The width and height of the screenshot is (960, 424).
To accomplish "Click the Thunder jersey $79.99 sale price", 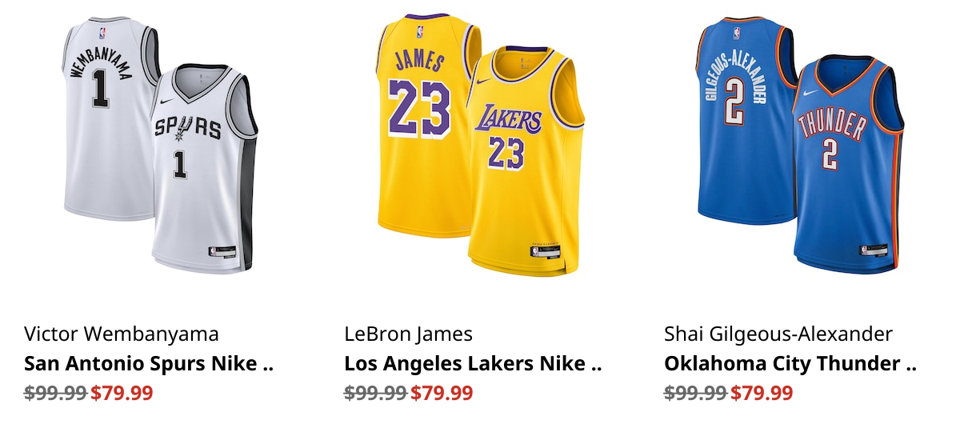I will pyautogui.click(x=762, y=393).
